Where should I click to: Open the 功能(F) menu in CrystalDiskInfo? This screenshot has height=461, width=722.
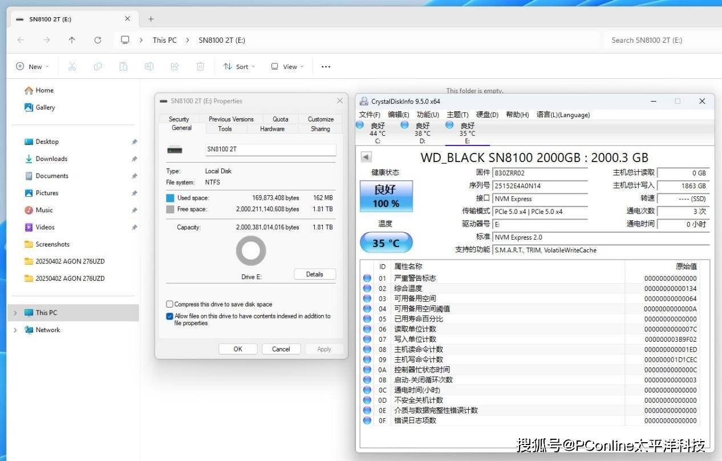tap(428, 115)
